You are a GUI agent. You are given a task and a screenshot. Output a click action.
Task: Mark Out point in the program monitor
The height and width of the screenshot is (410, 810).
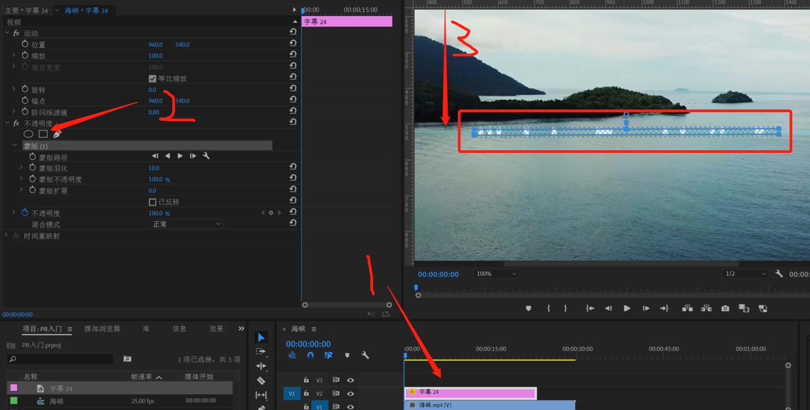coord(565,309)
